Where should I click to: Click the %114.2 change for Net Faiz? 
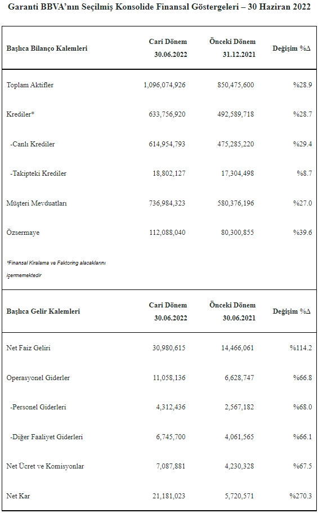click(x=301, y=348)
